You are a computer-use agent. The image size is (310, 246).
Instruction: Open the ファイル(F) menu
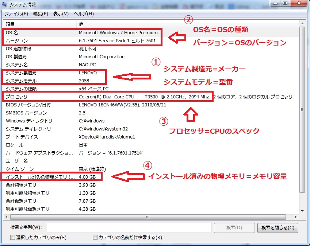[16, 14]
